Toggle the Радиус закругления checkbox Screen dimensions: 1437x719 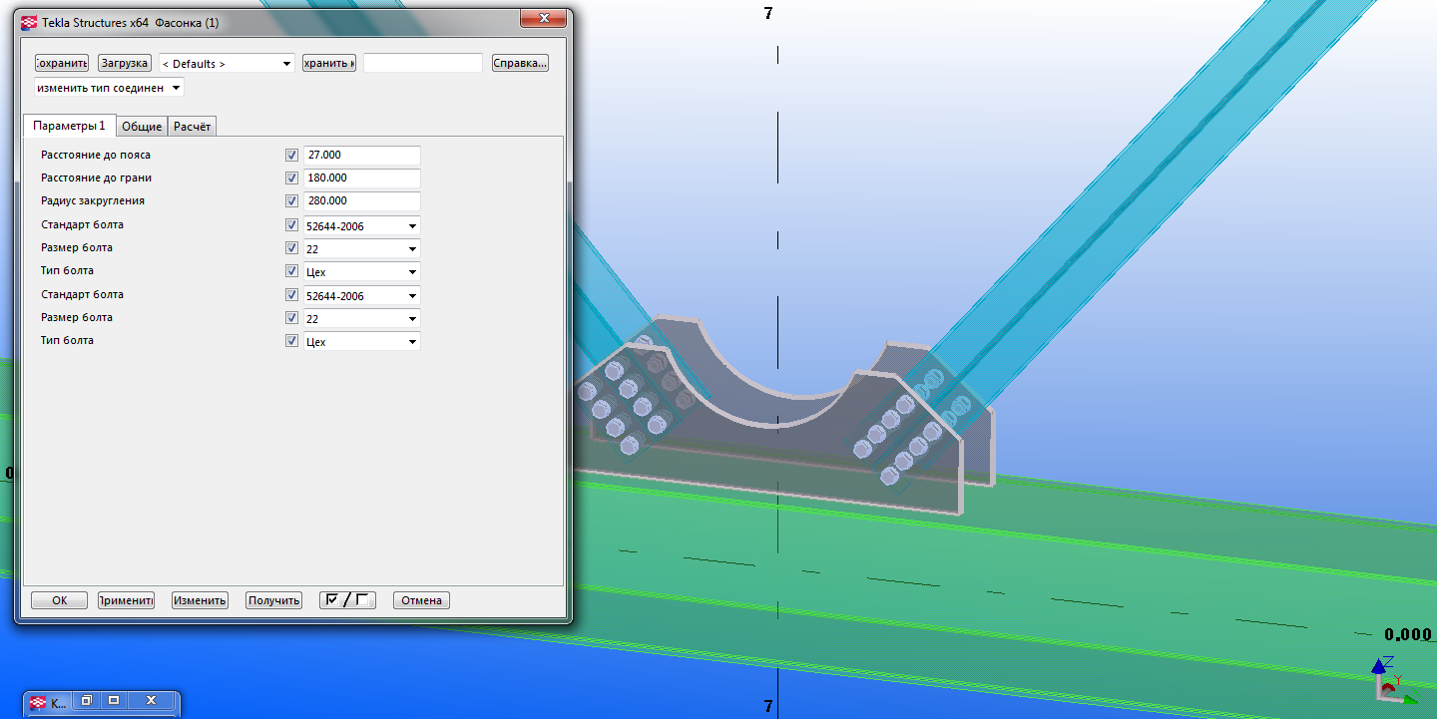[291, 201]
